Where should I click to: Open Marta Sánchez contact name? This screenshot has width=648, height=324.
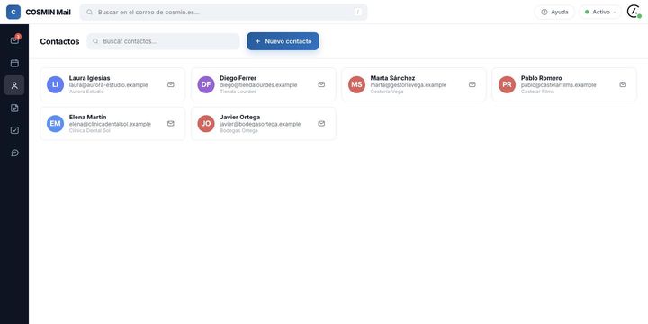[x=392, y=78]
